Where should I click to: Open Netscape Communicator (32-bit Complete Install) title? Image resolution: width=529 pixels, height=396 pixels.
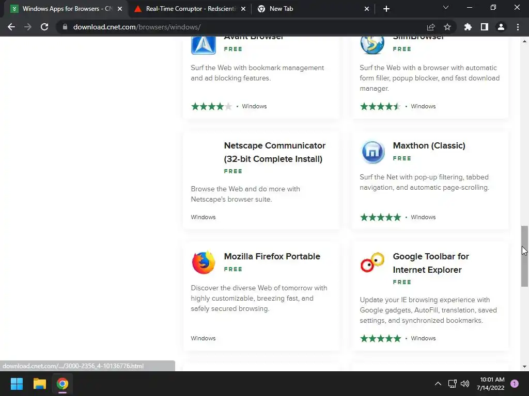click(x=275, y=152)
